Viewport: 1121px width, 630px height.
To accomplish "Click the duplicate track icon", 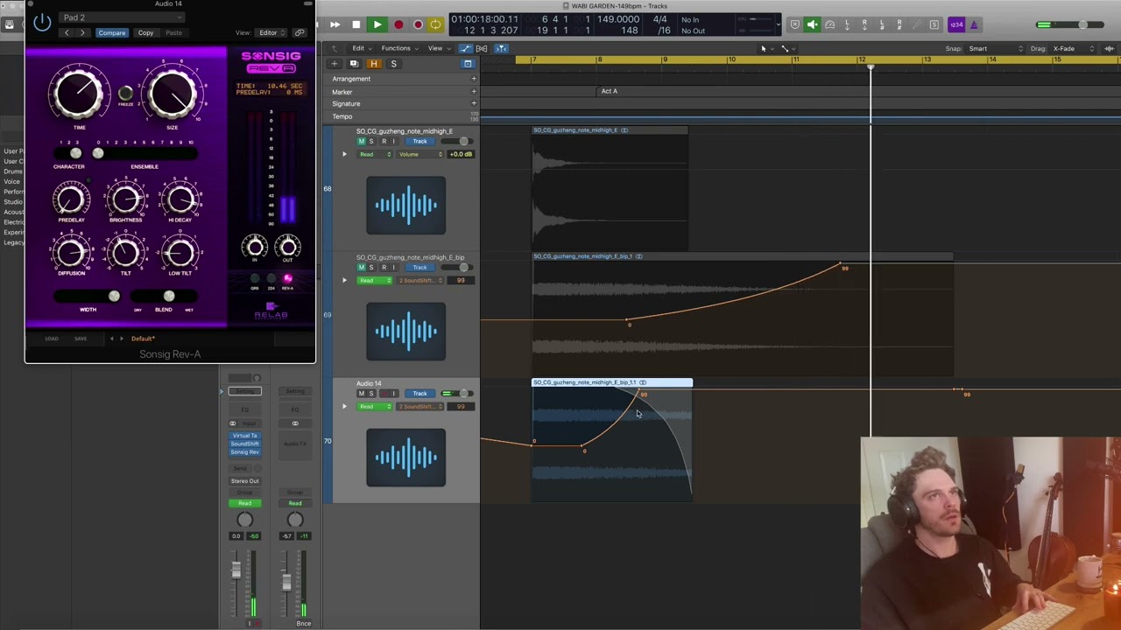I will click(x=354, y=64).
